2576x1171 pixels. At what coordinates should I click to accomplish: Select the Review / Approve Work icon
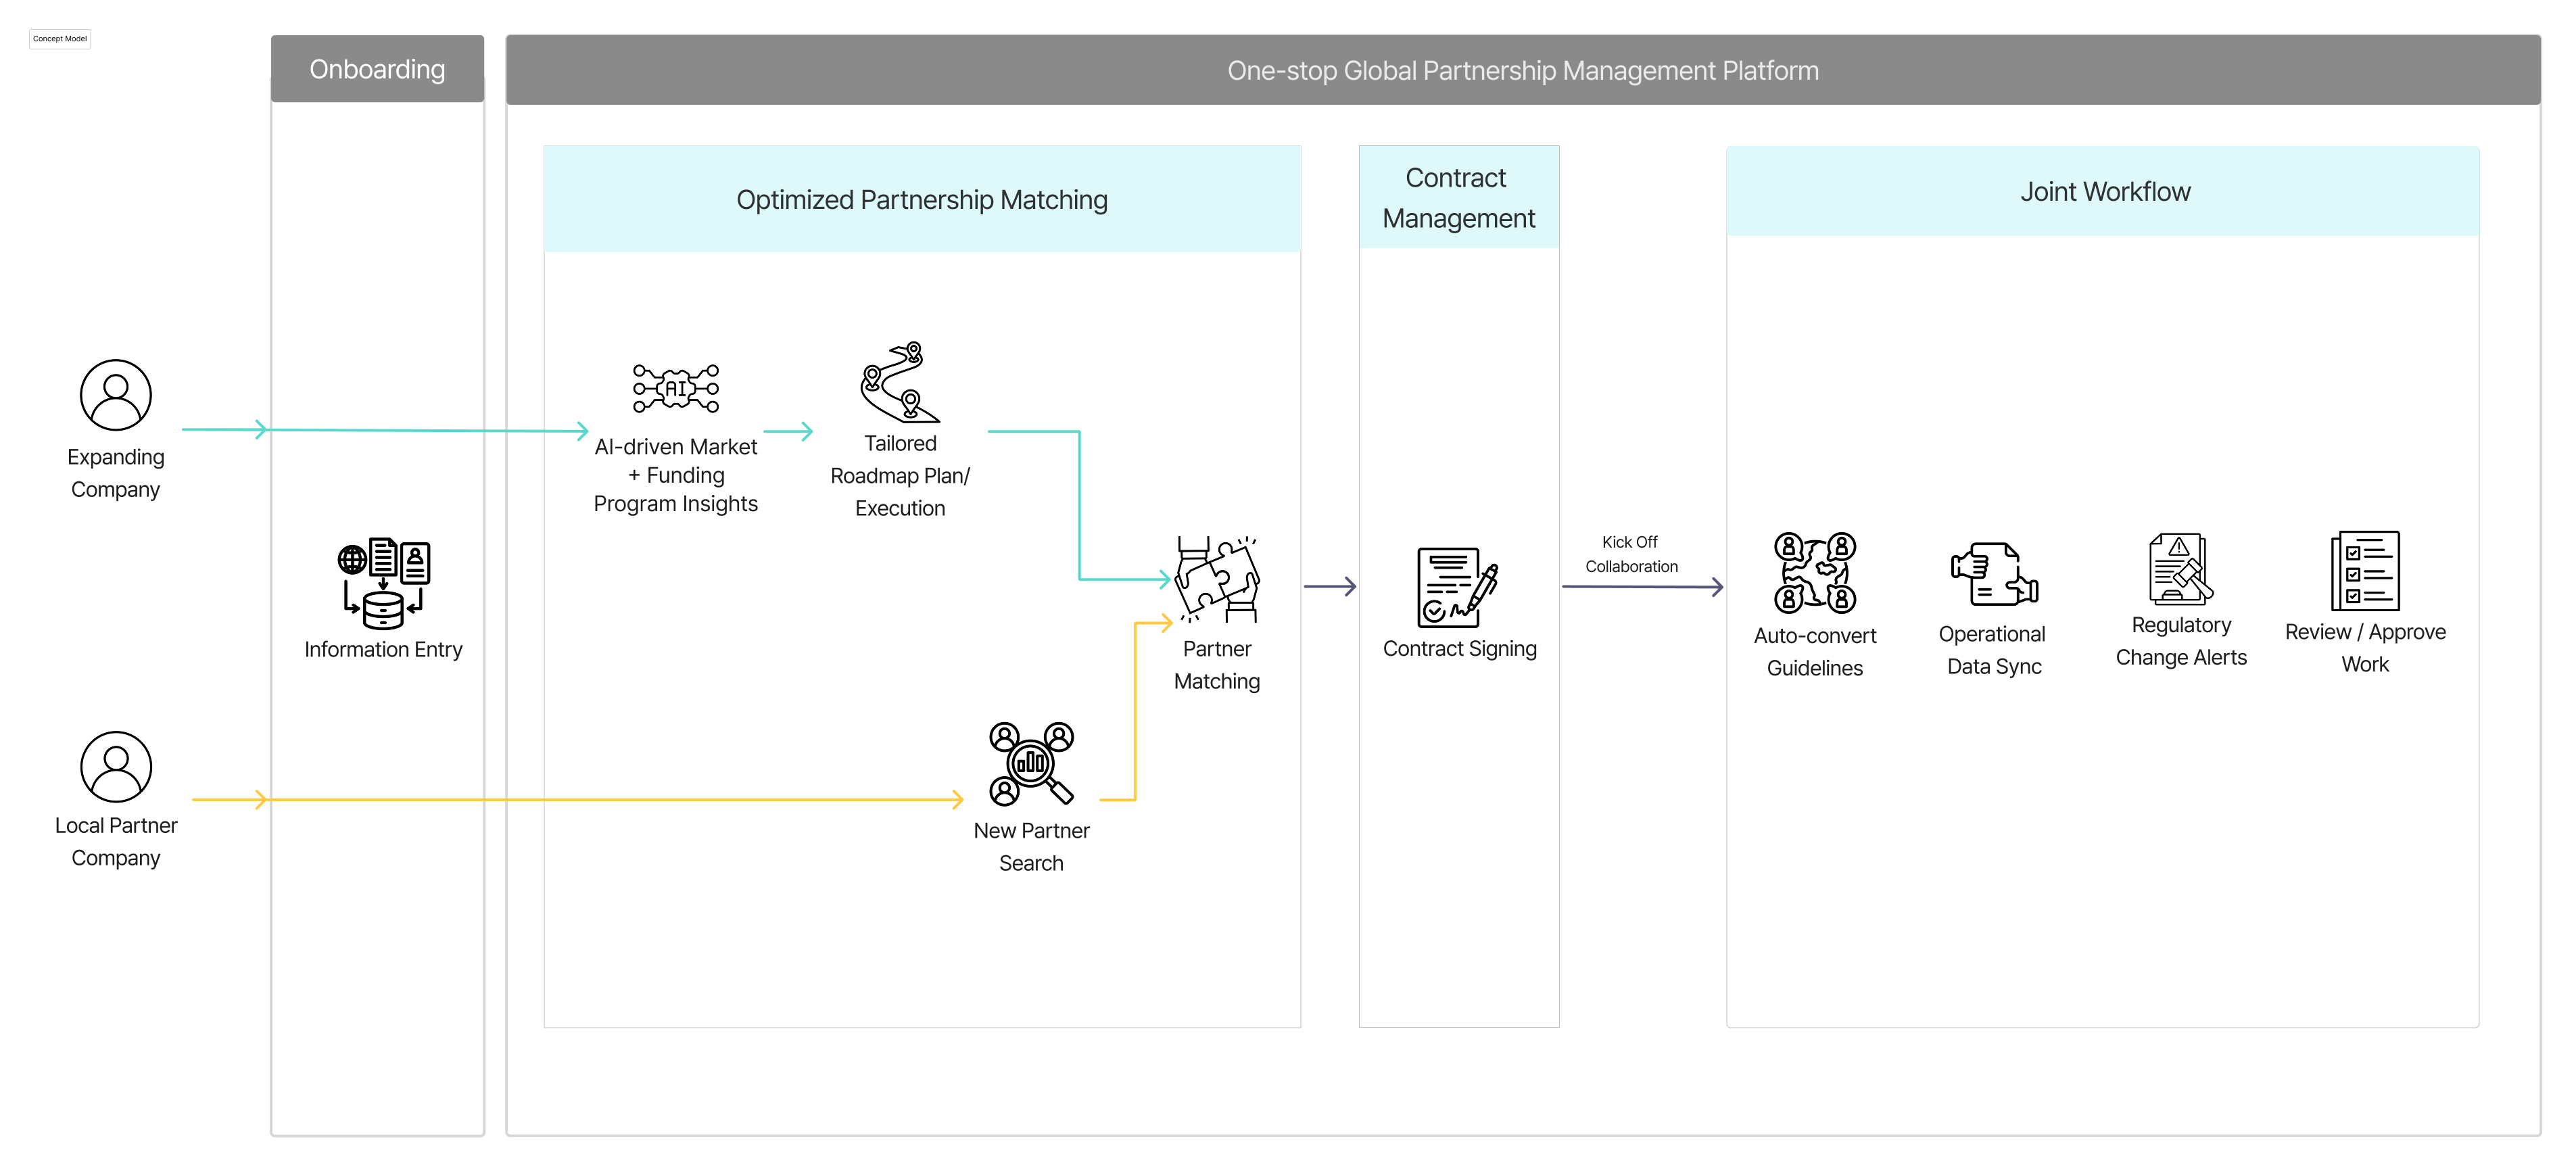pos(2364,573)
